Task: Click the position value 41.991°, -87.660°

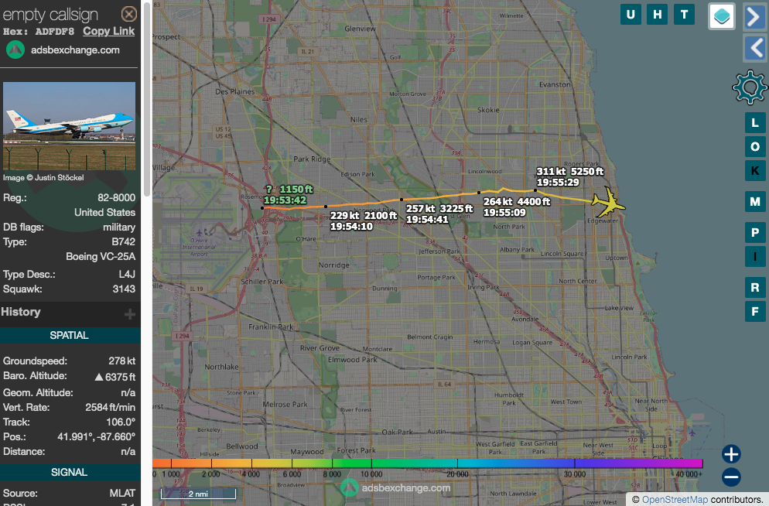Action: [x=96, y=436]
